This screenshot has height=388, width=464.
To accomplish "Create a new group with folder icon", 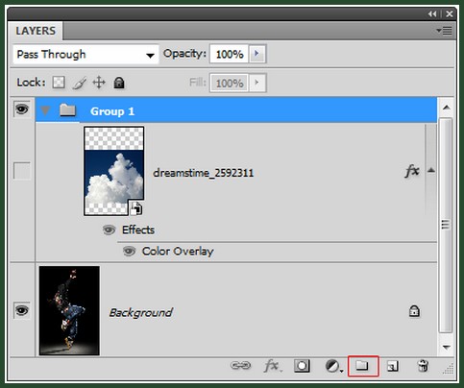I will [x=363, y=366].
